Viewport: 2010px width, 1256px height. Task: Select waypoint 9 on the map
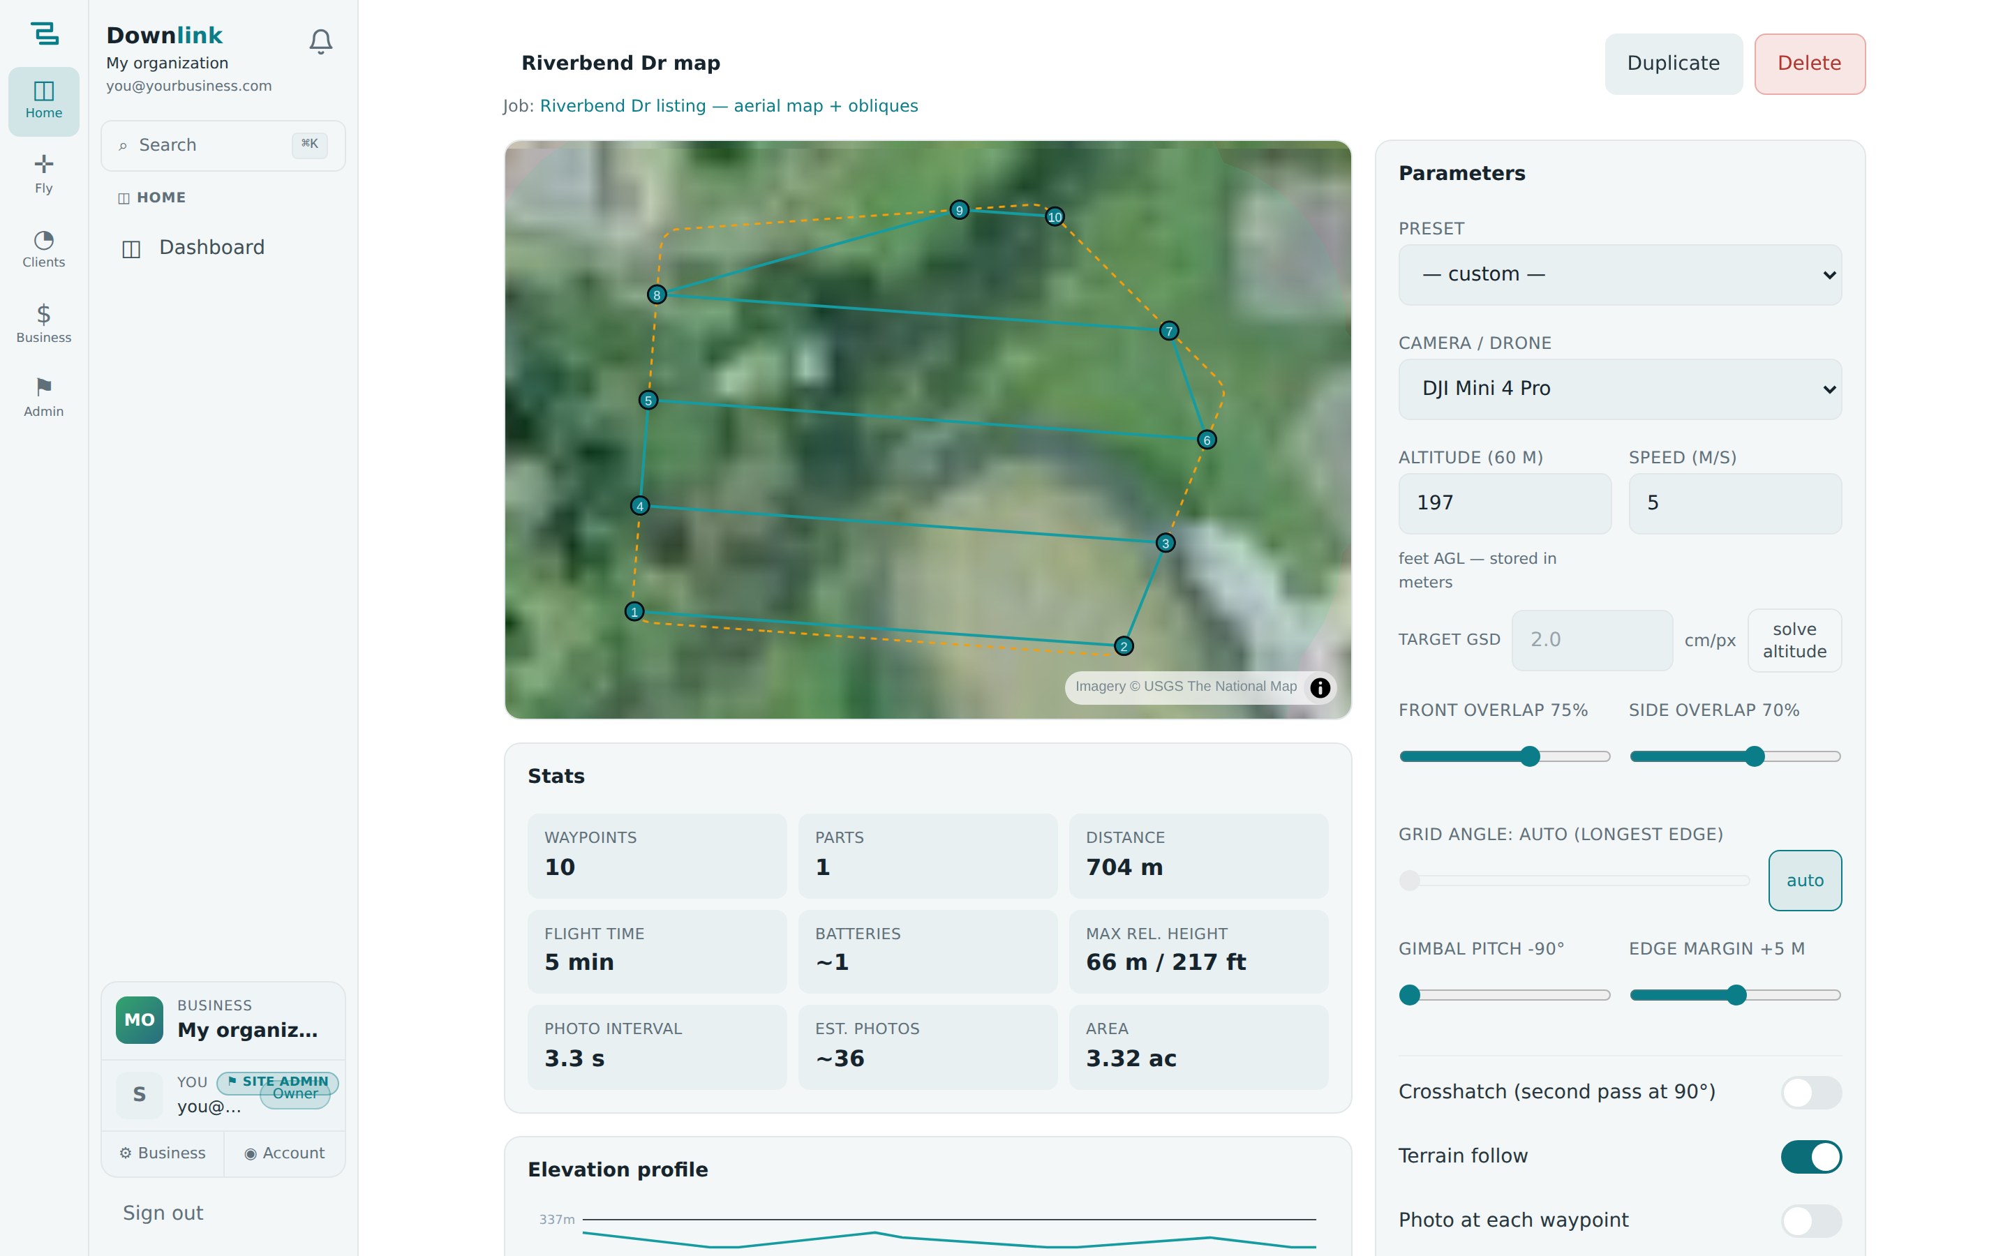(960, 209)
